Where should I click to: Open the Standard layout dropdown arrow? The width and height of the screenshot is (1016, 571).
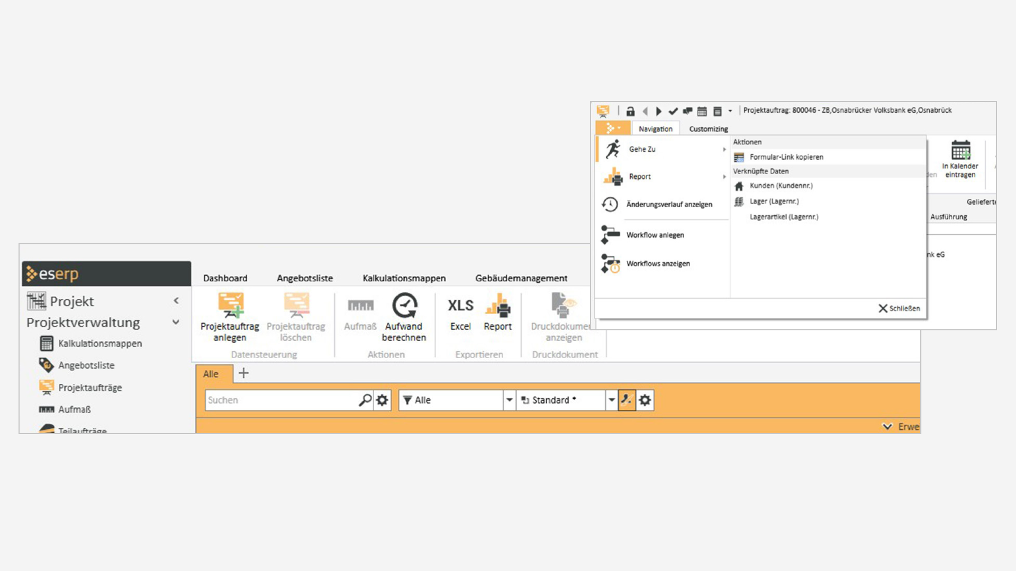coord(611,400)
